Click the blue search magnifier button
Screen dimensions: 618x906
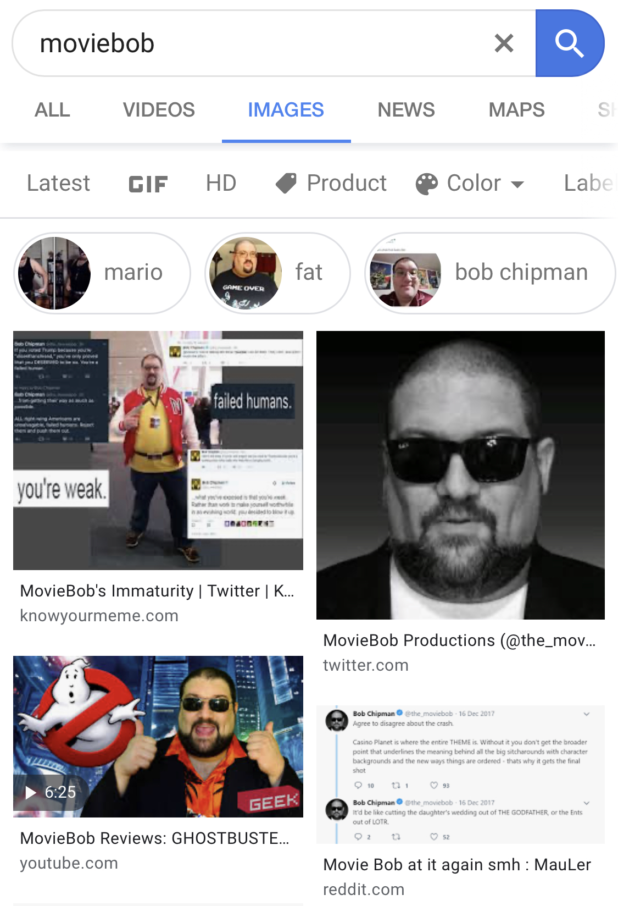click(570, 43)
